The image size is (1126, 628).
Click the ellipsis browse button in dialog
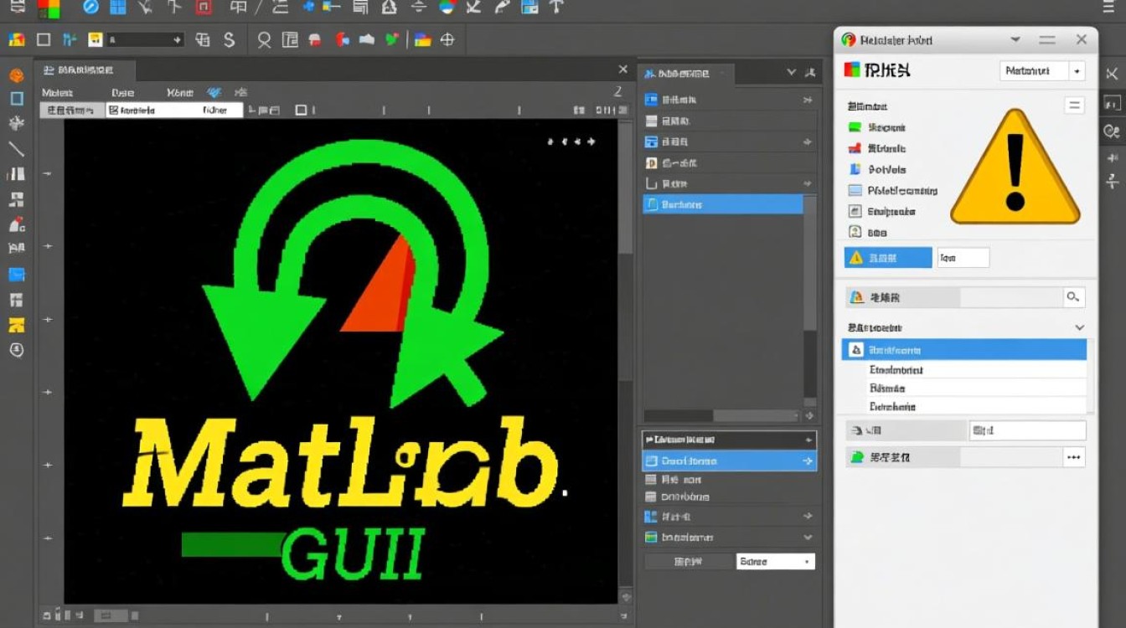[1073, 457]
